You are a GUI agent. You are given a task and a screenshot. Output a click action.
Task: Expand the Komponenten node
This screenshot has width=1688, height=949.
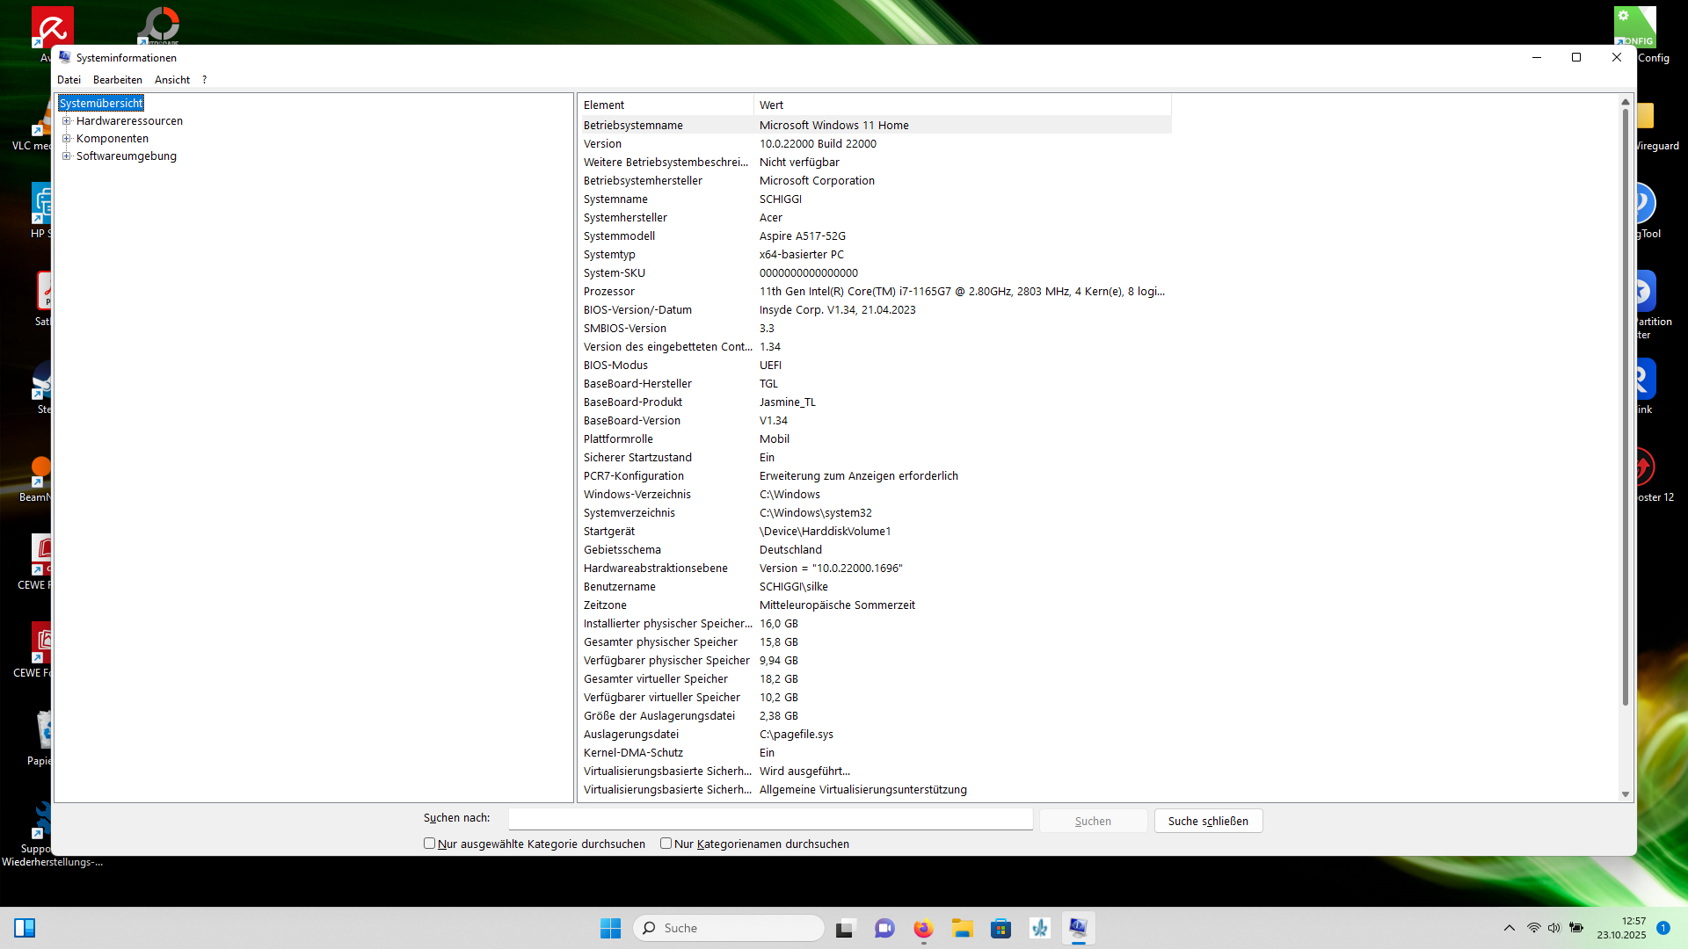pos(66,139)
